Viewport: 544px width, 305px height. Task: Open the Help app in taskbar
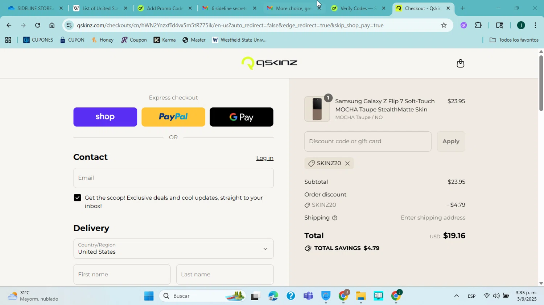[x=290, y=296]
